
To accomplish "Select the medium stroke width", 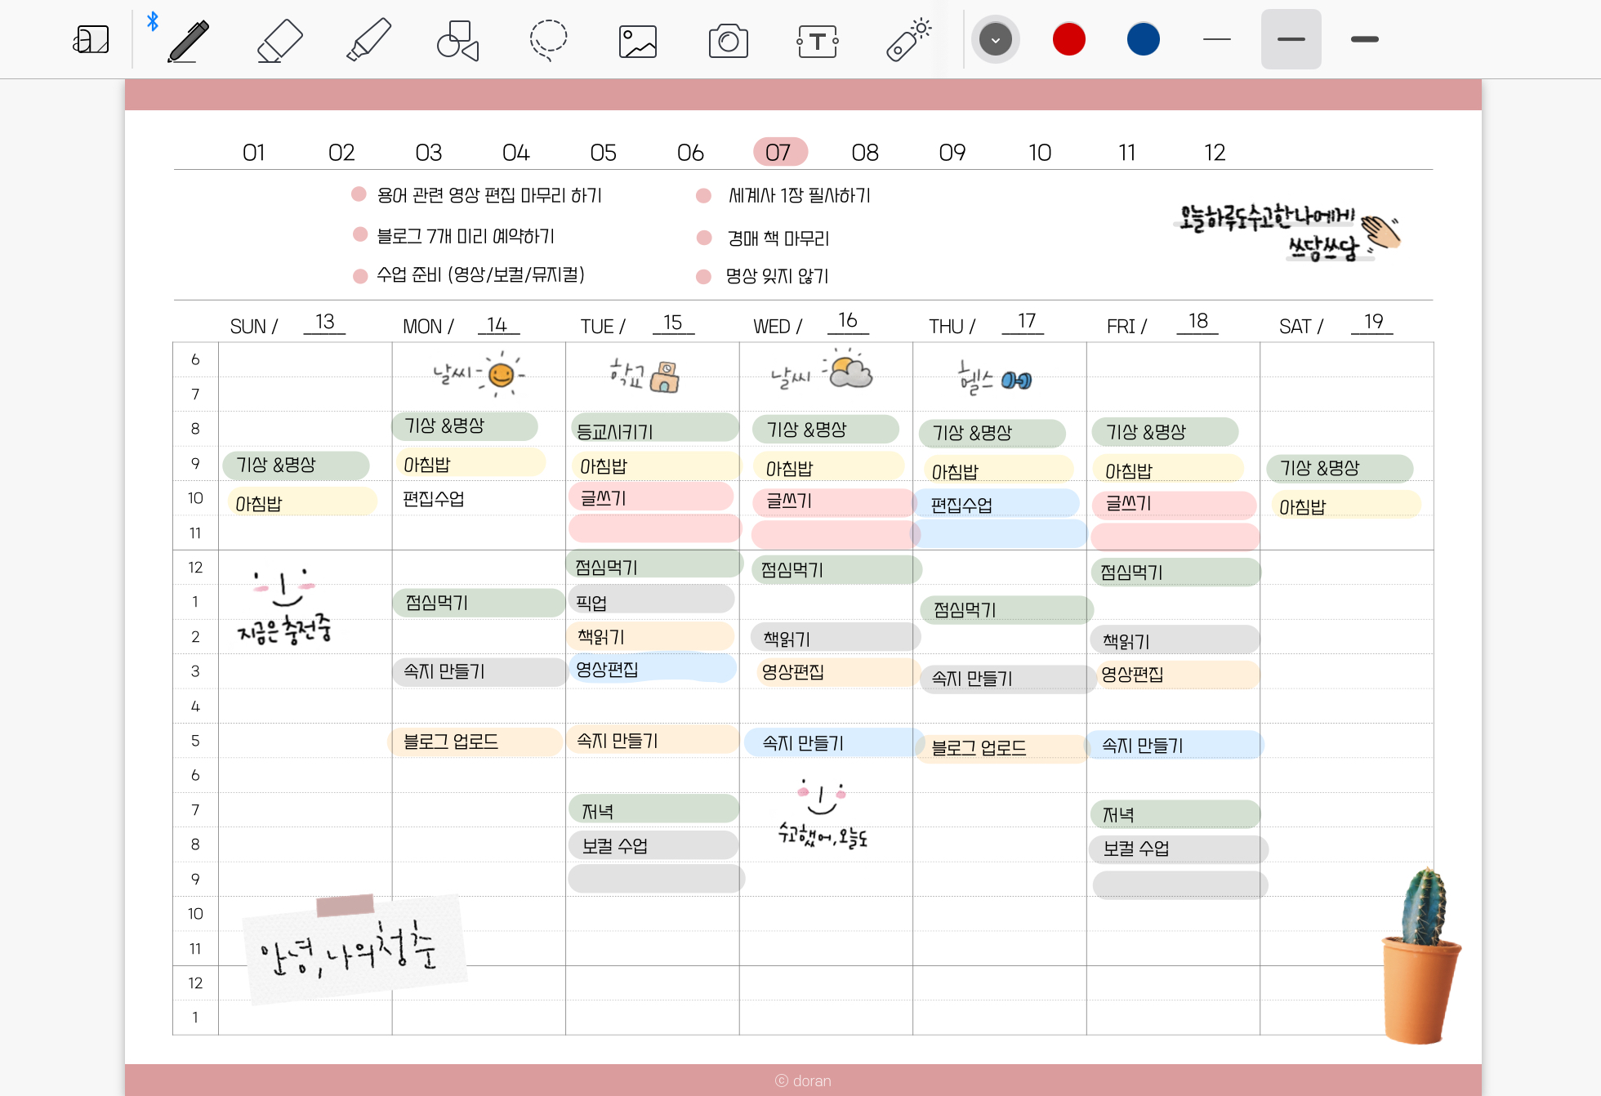I will coord(1291,39).
